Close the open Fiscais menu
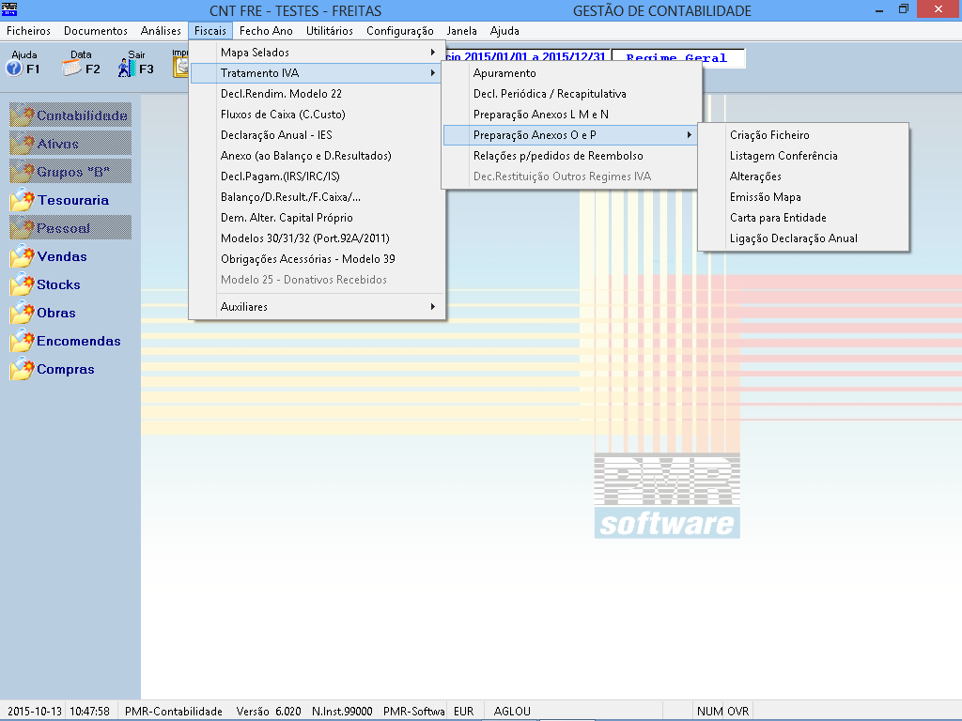The width and height of the screenshot is (962, 721). (x=210, y=31)
